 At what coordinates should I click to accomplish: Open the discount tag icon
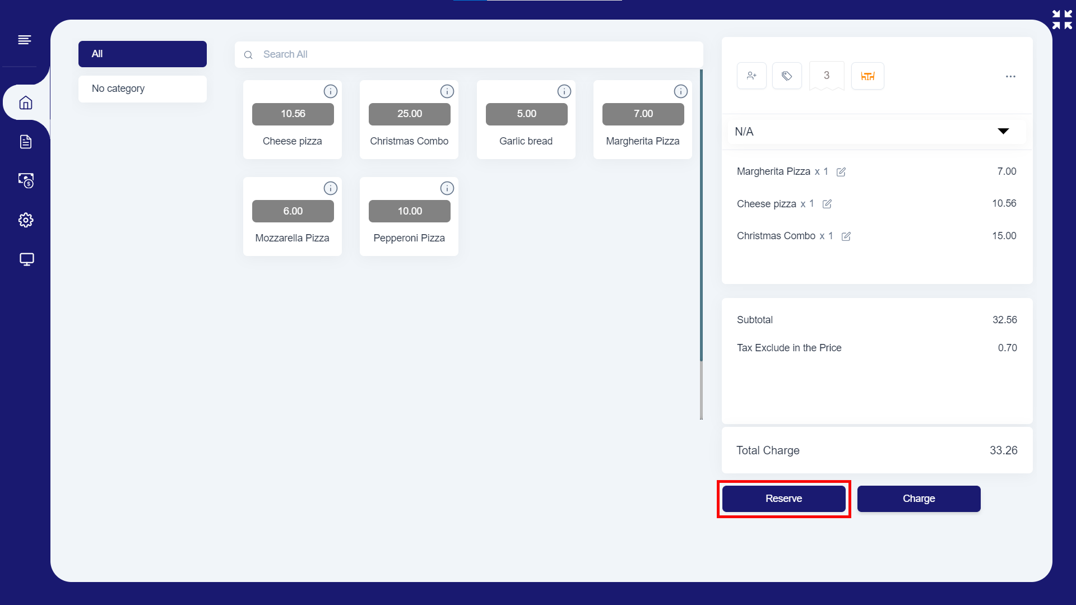(787, 76)
